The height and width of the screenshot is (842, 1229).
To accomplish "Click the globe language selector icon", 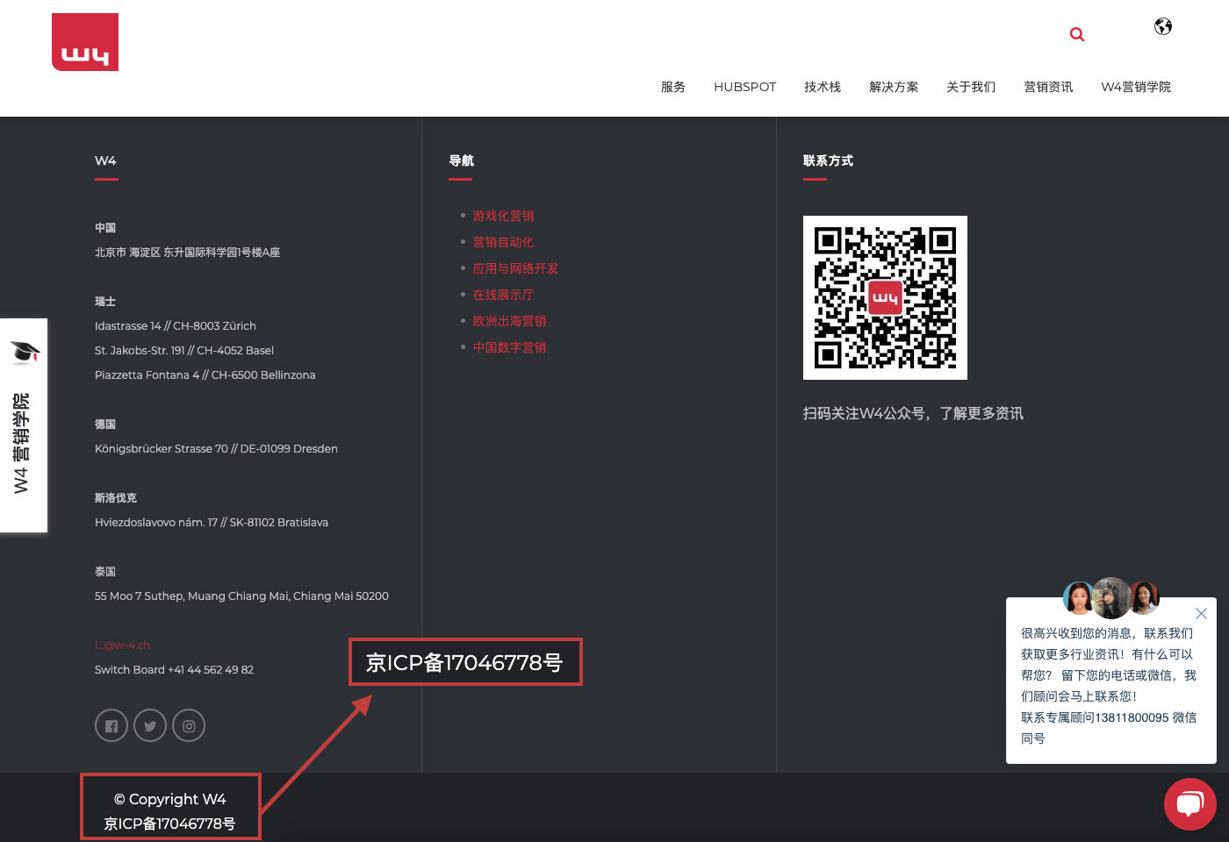I will click(1162, 26).
